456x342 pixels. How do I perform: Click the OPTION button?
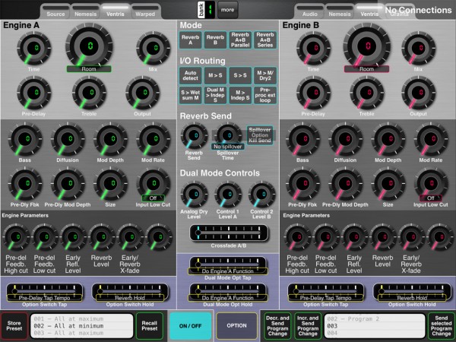[x=236, y=326]
